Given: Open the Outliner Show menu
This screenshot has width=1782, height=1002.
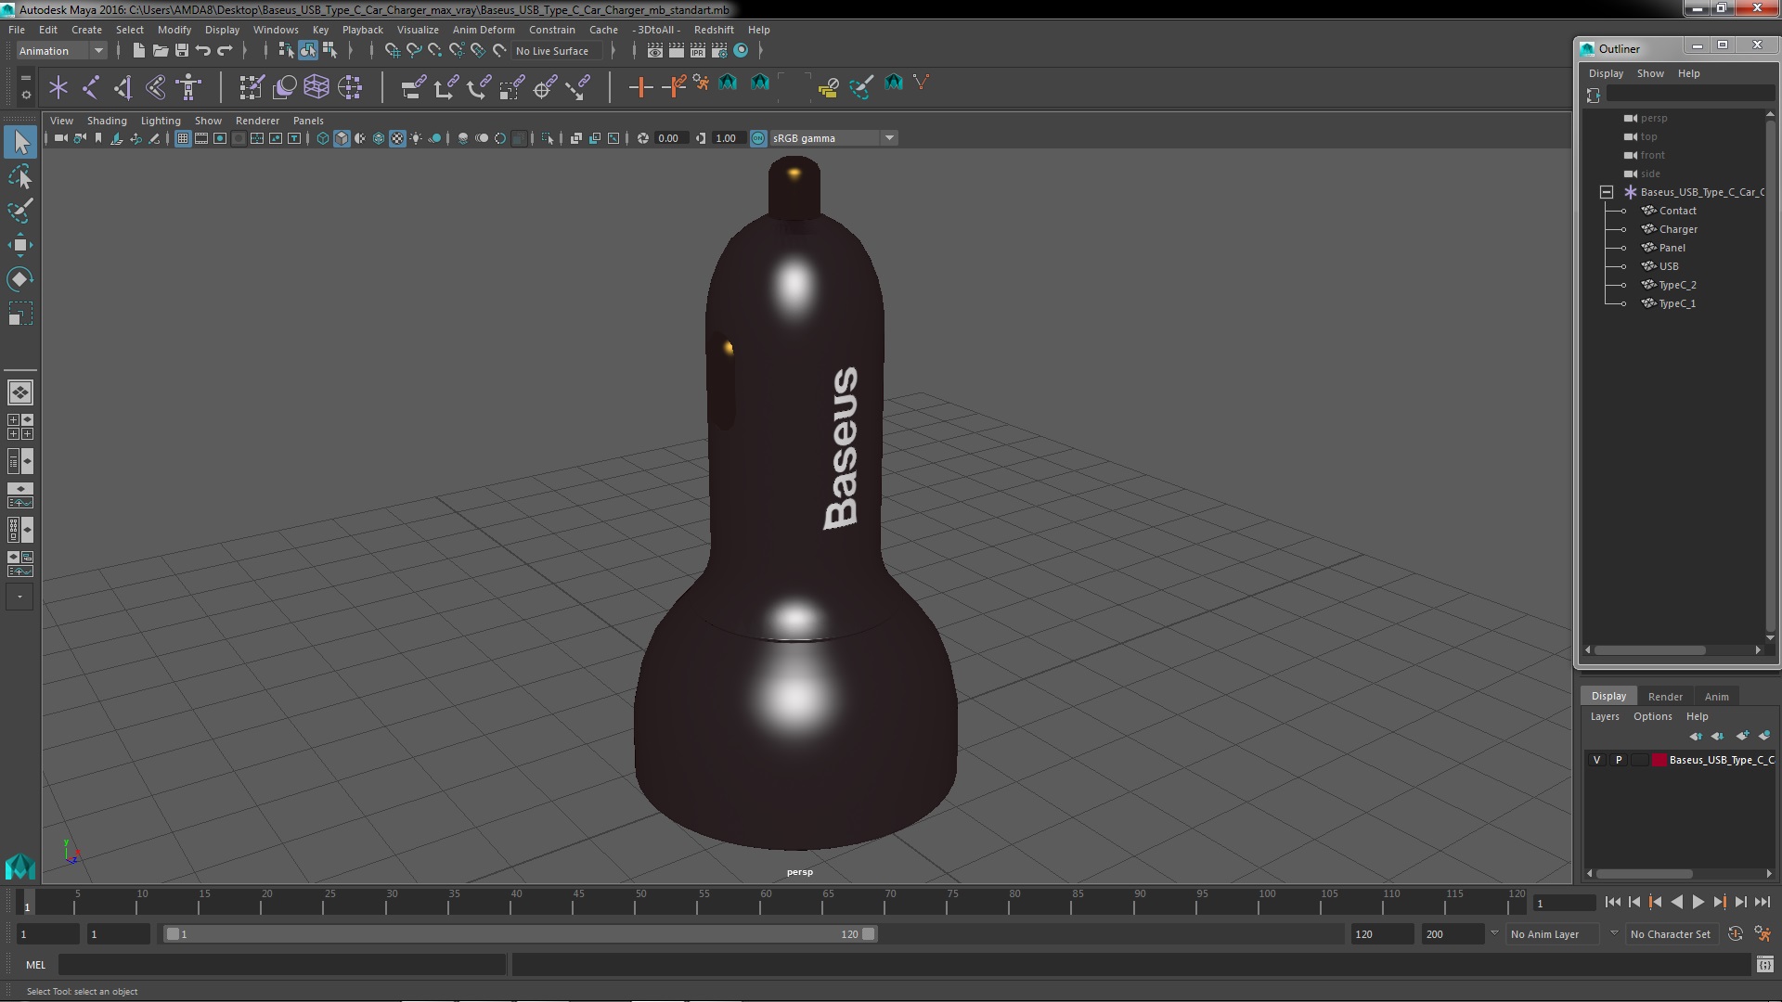Looking at the screenshot, I should tap(1650, 73).
